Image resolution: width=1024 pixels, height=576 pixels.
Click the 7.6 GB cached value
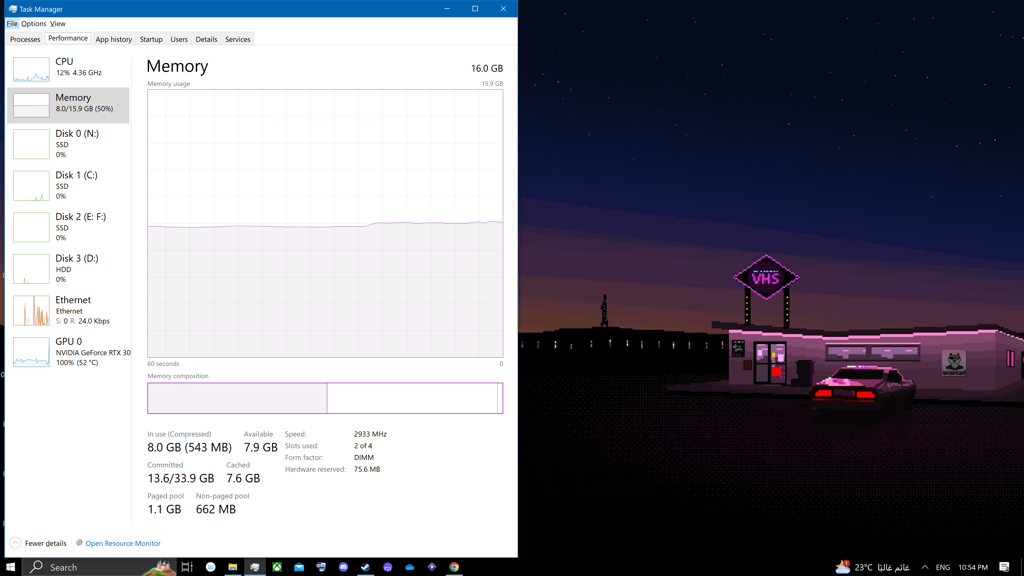click(243, 478)
